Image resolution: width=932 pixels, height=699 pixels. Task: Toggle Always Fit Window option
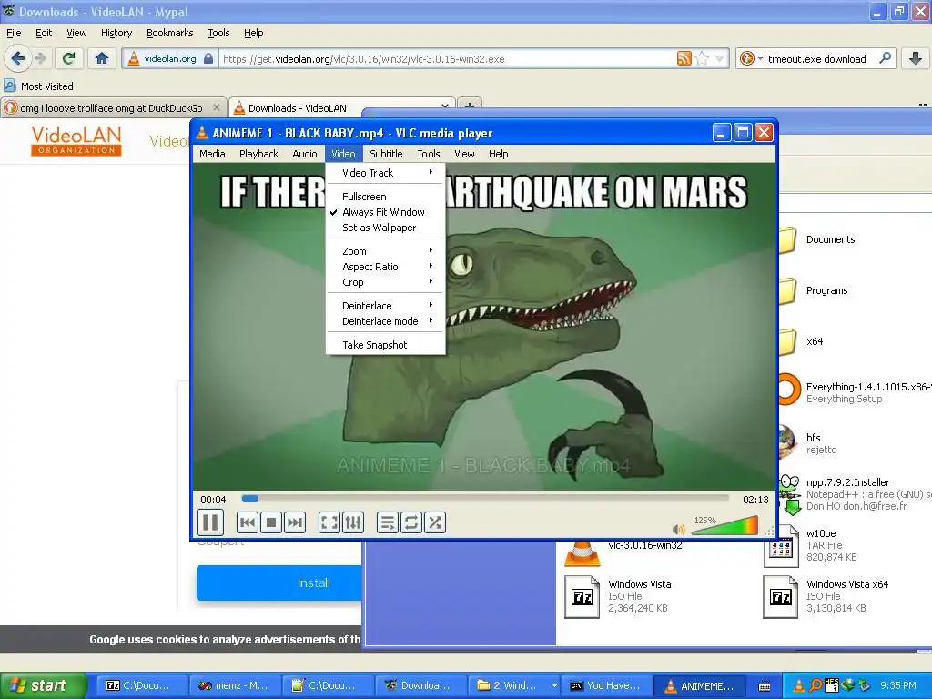tap(385, 212)
